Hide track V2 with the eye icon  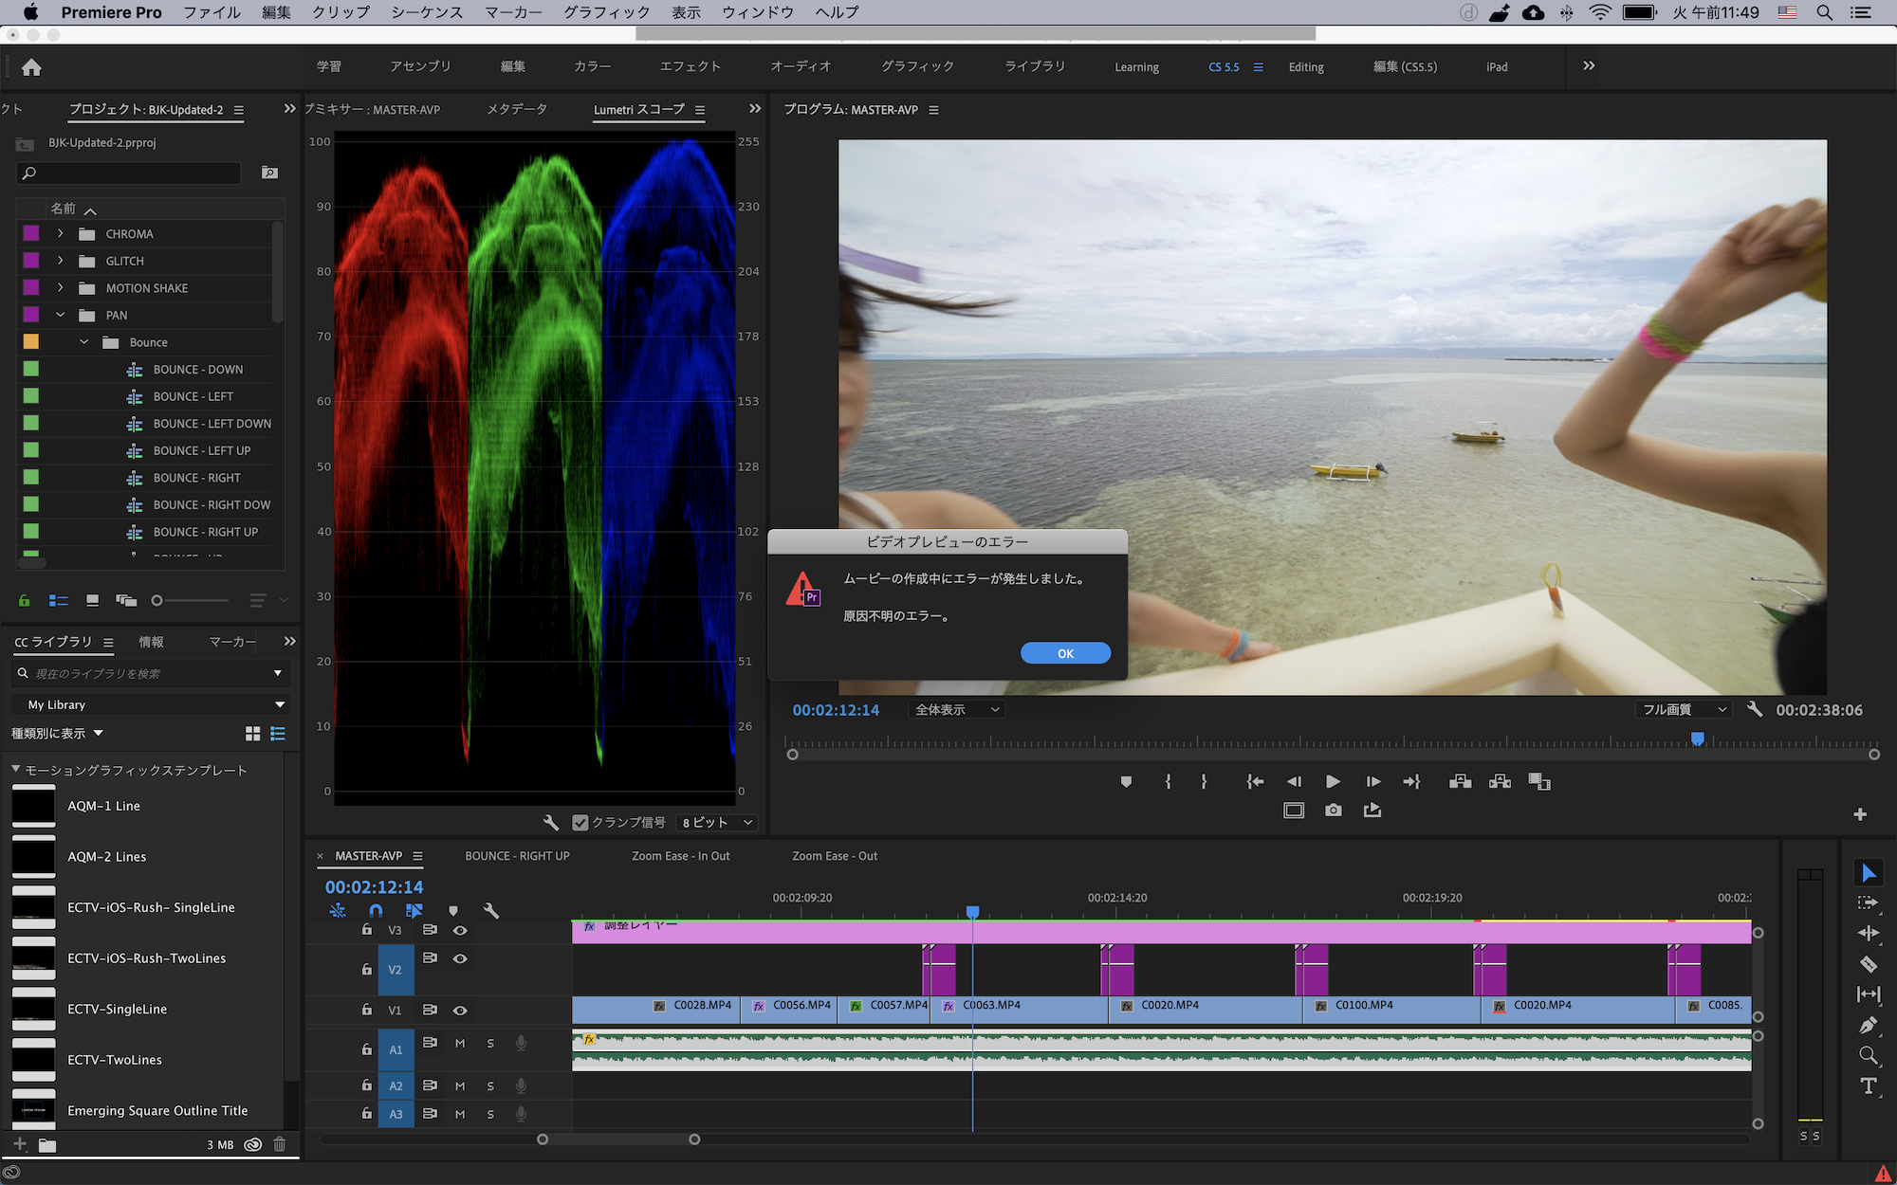point(460,958)
